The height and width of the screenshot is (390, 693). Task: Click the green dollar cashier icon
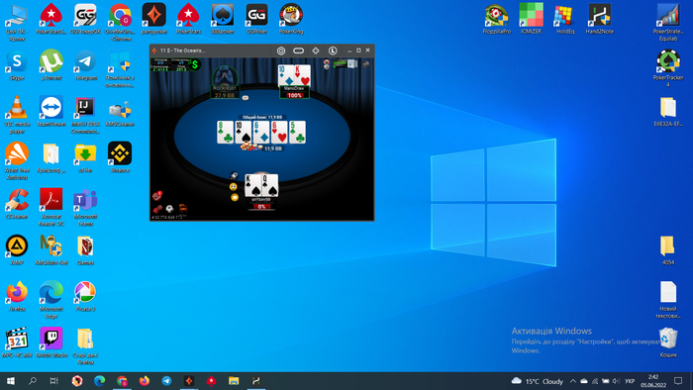click(x=195, y=64)
